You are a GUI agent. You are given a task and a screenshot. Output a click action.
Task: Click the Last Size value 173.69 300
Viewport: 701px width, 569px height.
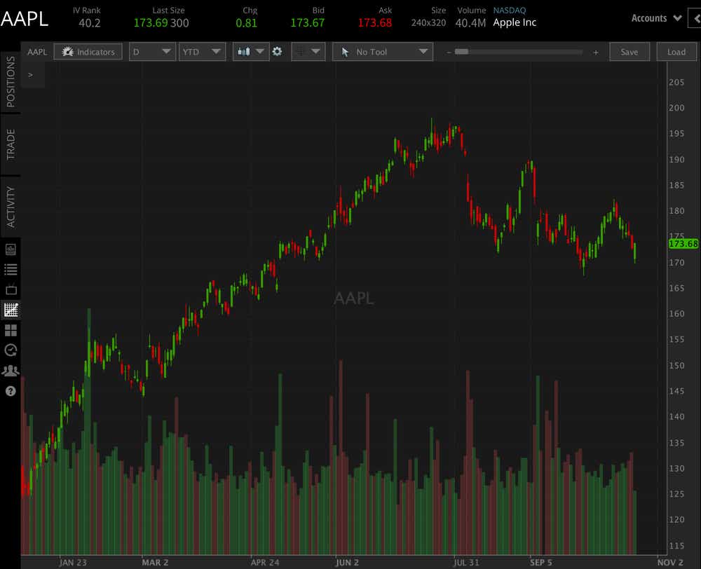coord(161,23)
